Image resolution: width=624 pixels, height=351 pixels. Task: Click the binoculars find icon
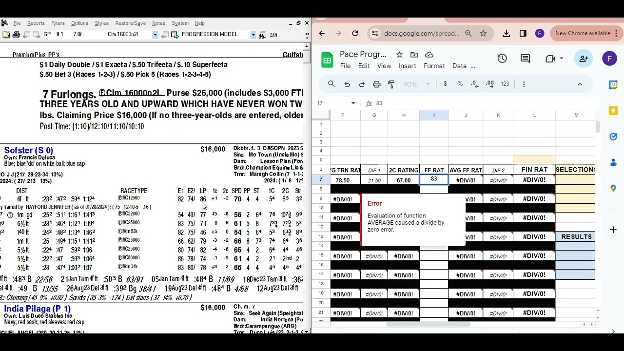point(262,35)
